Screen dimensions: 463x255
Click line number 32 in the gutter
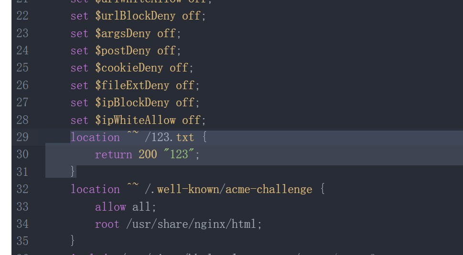pos(22,189)
